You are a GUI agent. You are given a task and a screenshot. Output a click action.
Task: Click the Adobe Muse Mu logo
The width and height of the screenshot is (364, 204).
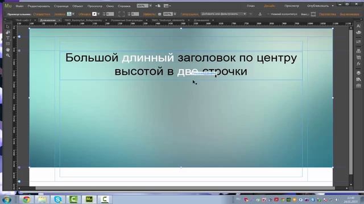[8, 6]
